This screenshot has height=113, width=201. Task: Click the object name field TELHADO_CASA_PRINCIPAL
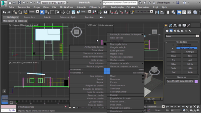(x=180, y=81)
